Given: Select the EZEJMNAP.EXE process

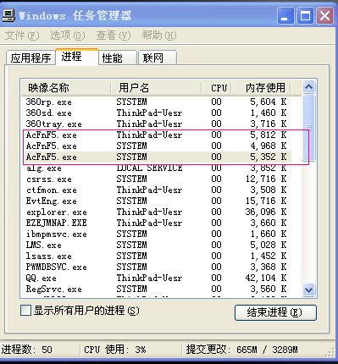Looking at the screenshot, I should pyautogui.click(x=156, y=223).
